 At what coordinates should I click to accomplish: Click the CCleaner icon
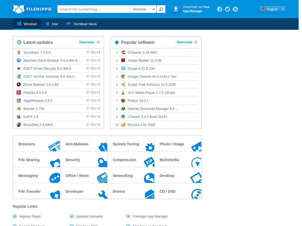coord(123,52)
